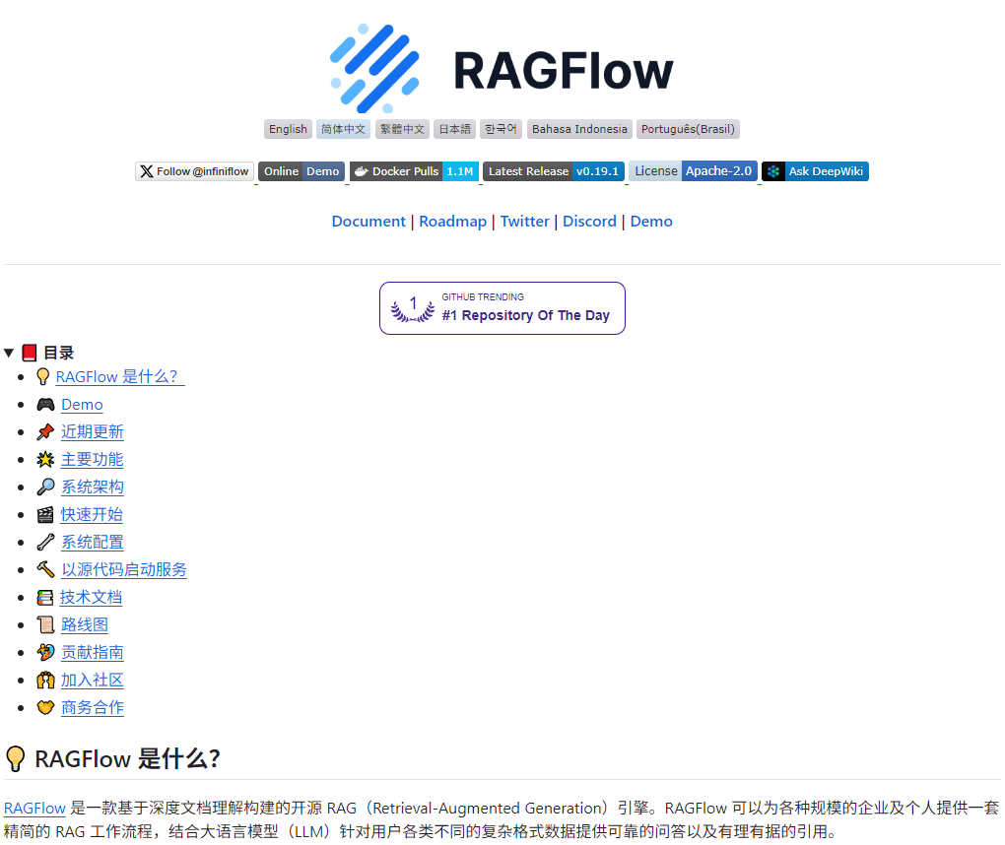Screen dimensions: 1005x845
Task: Open the Online Demo badge
Action: 301,171
